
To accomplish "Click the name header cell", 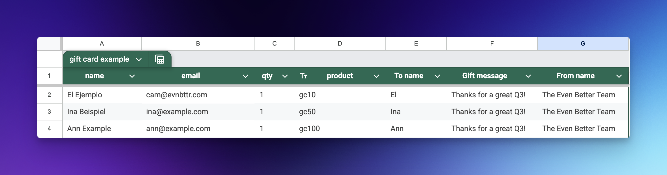I will tap(102, 76).
